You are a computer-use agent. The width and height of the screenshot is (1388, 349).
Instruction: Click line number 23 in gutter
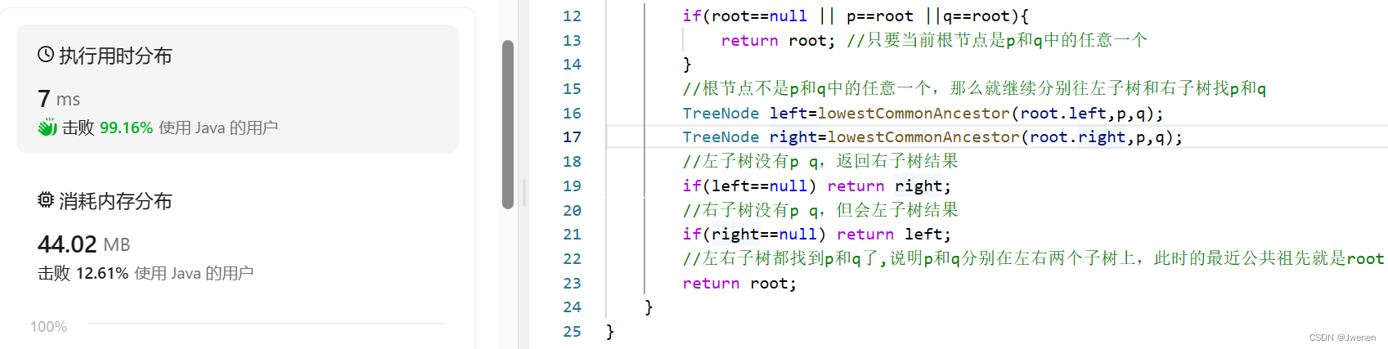pyautogui.click(x=572, y=284)
